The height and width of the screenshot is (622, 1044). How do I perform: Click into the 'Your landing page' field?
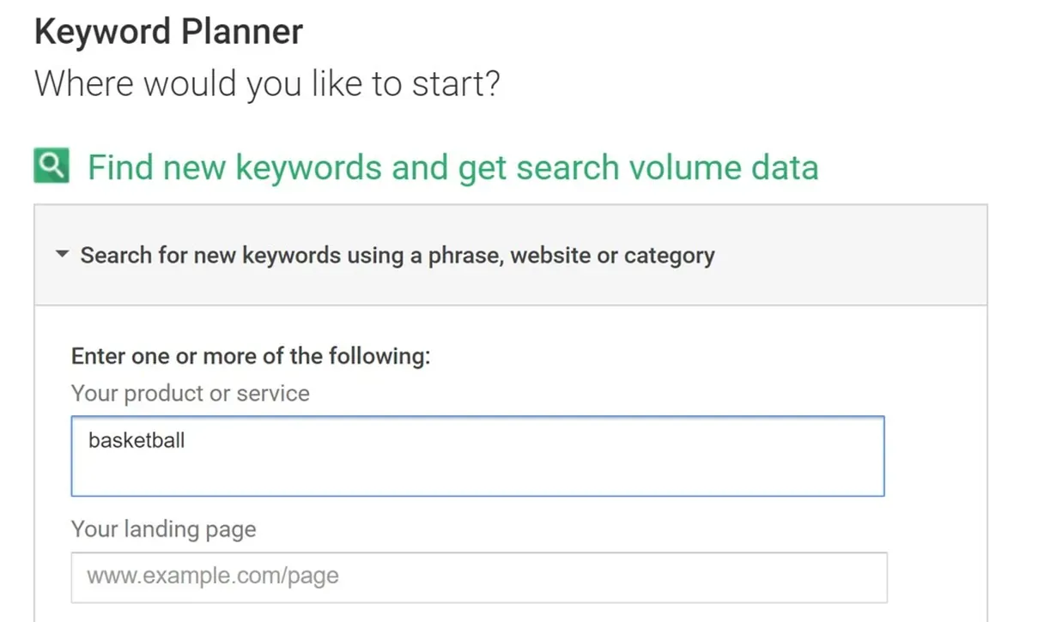pos(478,576)
